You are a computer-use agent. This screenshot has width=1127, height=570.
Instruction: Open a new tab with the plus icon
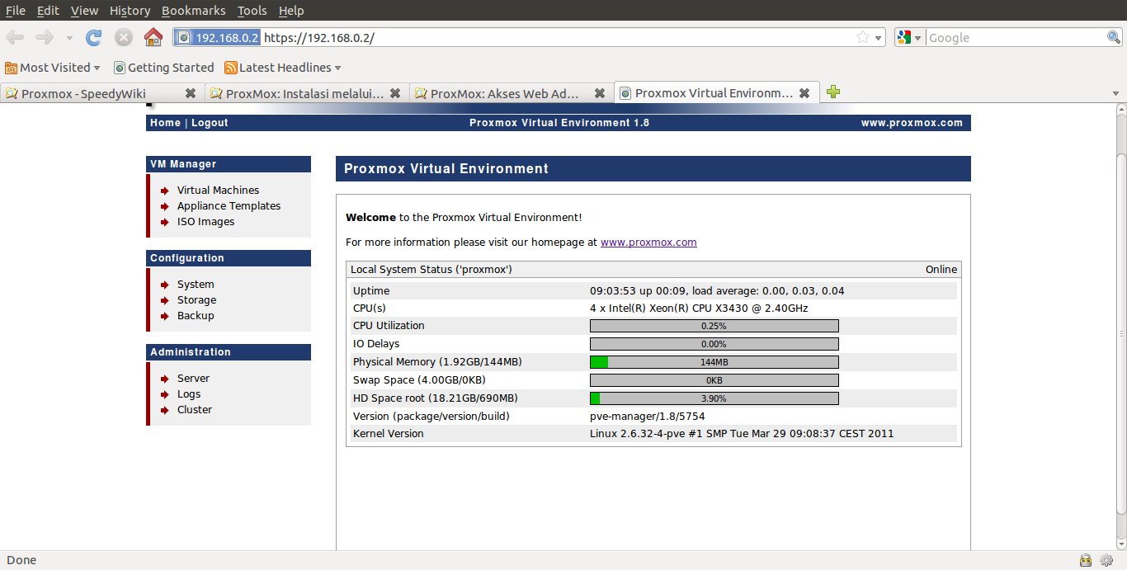833,92
